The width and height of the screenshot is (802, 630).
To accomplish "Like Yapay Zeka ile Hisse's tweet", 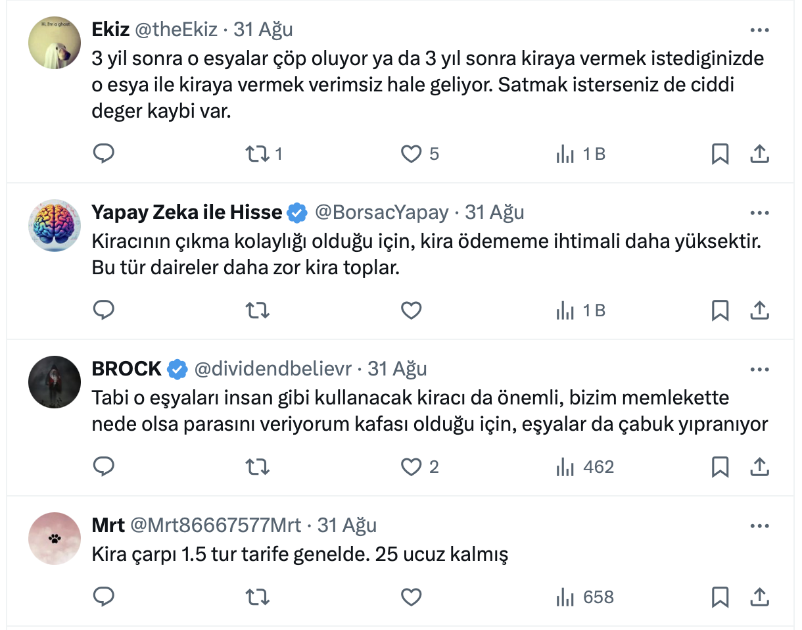I will pyautogui.click(x=411, y=310).
